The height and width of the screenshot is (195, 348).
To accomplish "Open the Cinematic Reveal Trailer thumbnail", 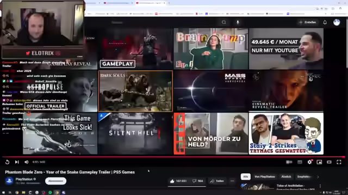I will pyautogui.click(x=286, y=91).
